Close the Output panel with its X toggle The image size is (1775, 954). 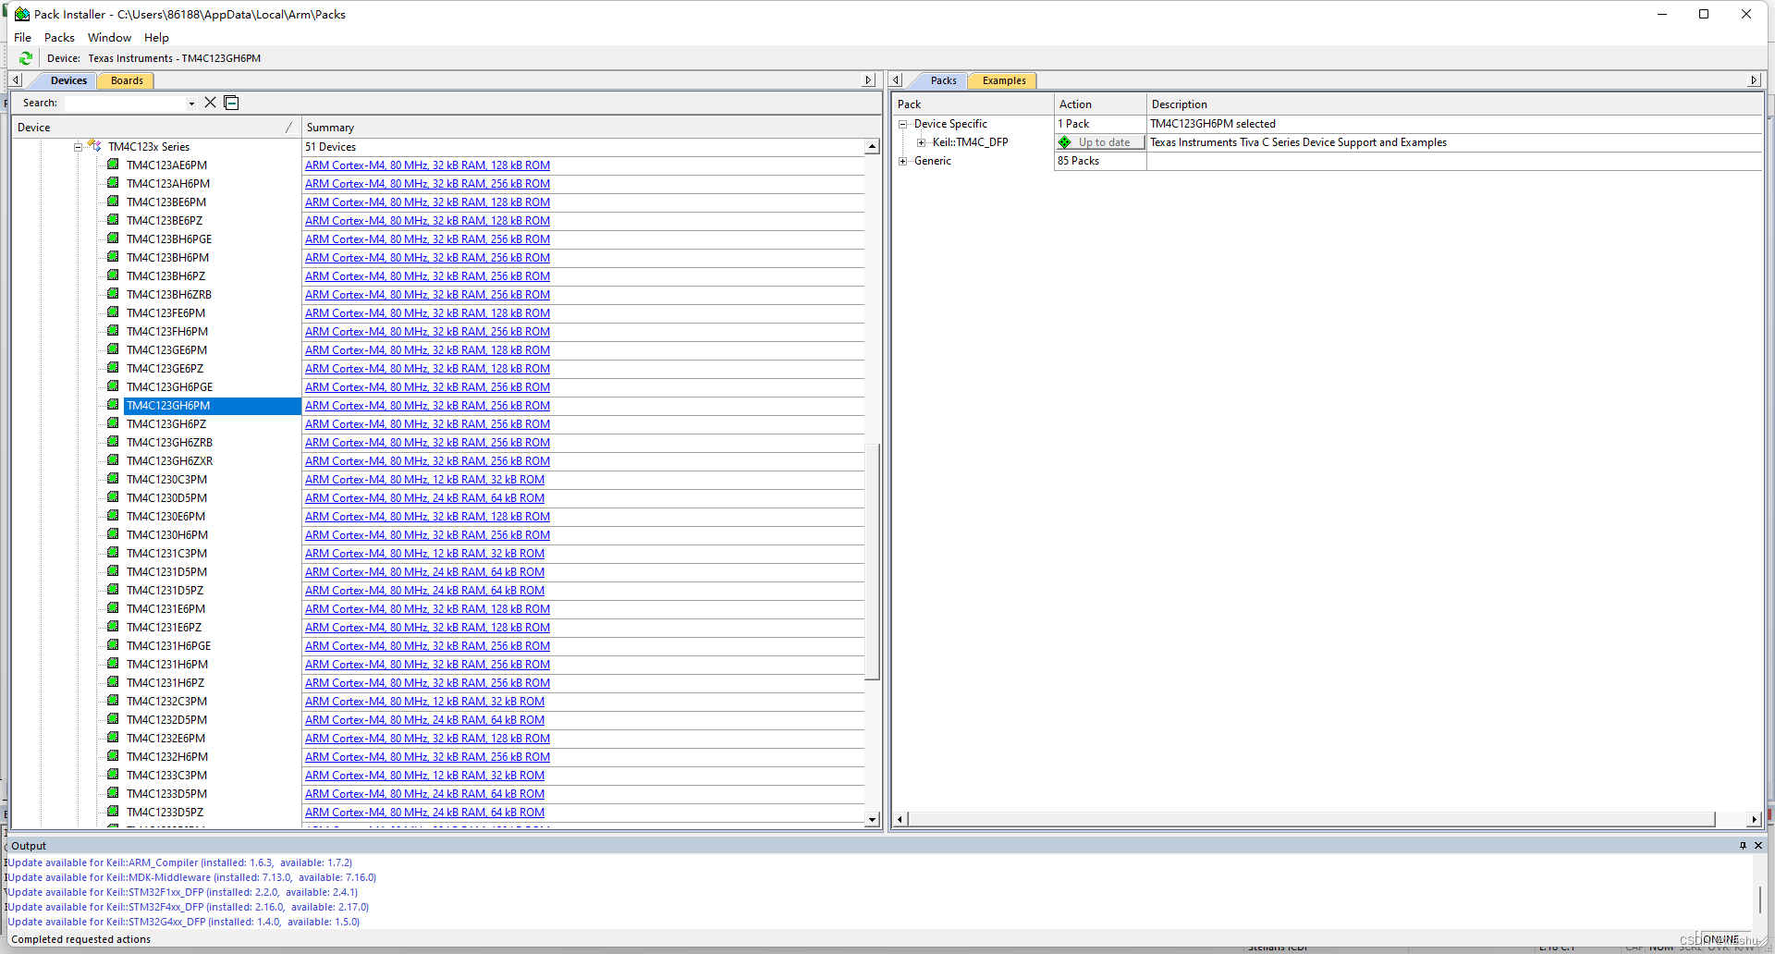[1758, 845]
